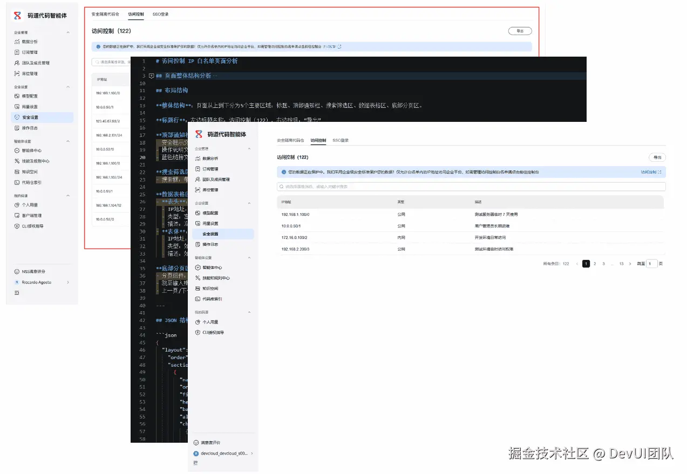The image size is (687, 474).
Task: Open 模型配置 icon in front window sidebar
Action: coord(198,213)
